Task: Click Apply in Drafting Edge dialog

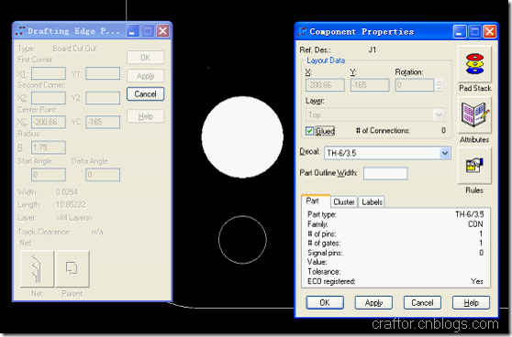Action: point(145,76)
